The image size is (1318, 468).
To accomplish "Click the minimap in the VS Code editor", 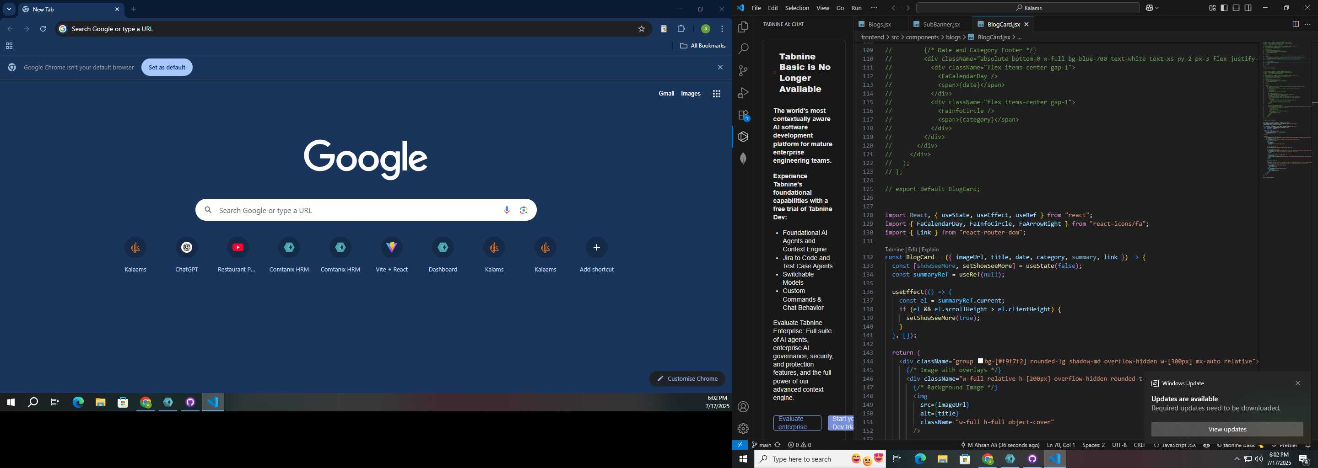I will pos(1286,110).
